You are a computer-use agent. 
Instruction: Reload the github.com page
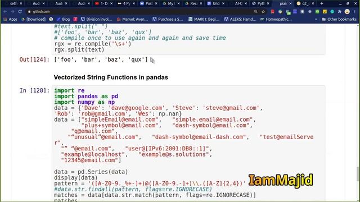tap(20, 11)
